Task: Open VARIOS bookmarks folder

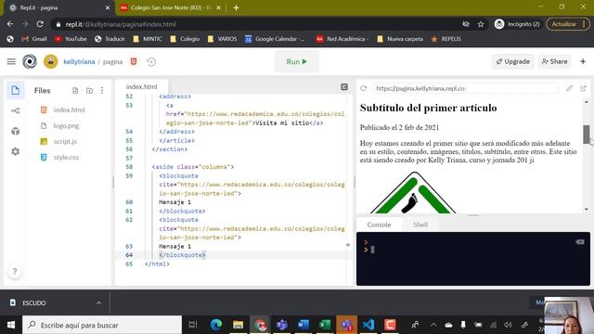Action: point(223,39)
